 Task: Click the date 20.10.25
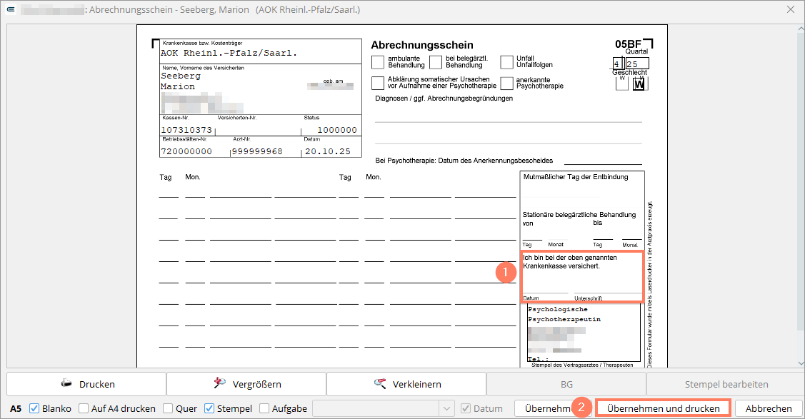pos(328,151)
